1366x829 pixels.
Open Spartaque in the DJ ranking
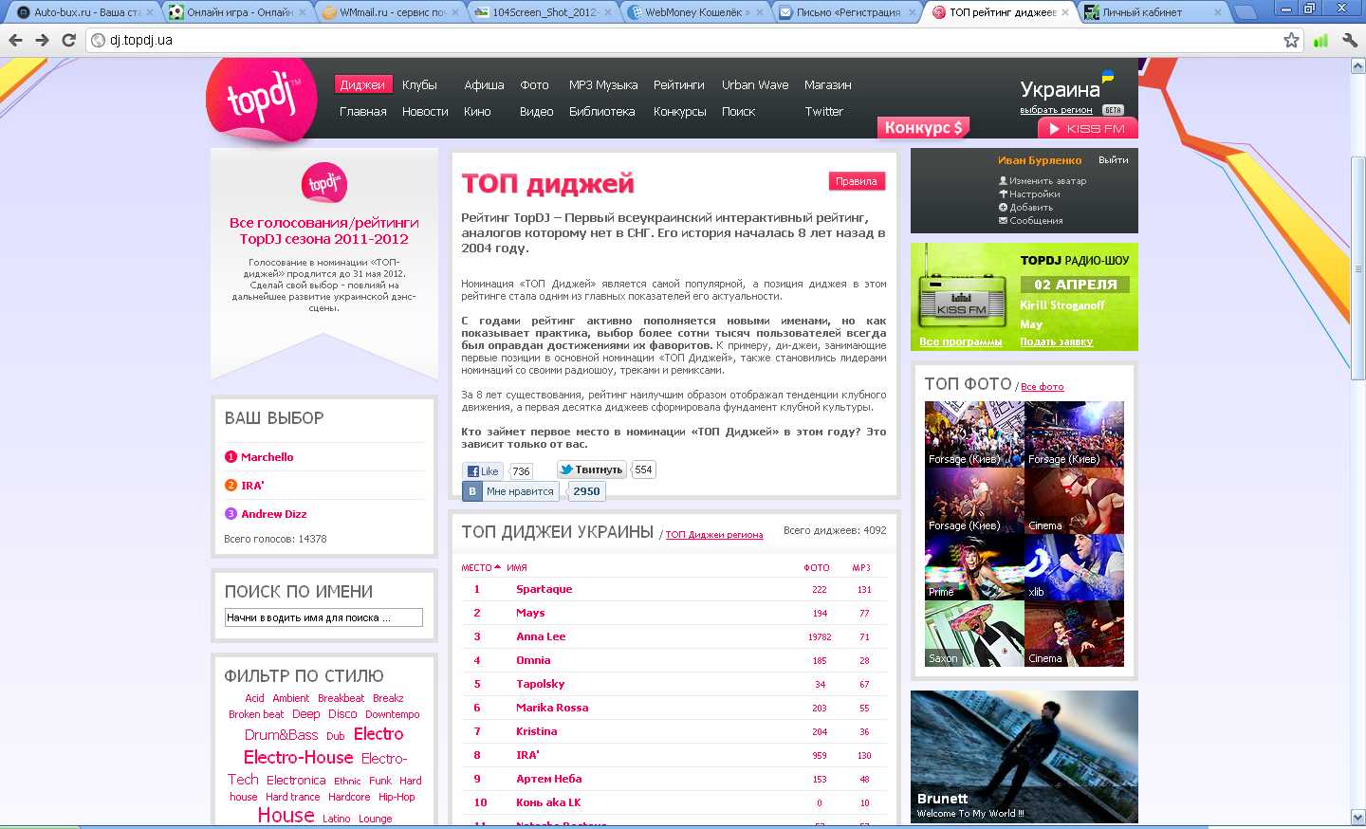point(544,589)
